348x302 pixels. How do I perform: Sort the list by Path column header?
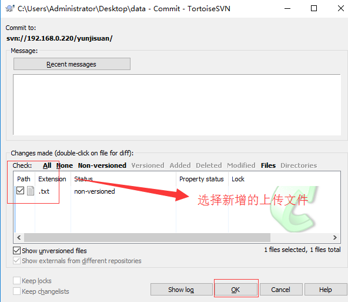24,179
